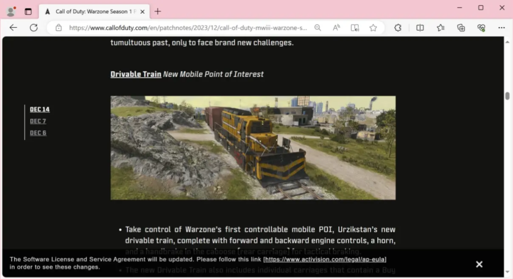513x279 pixels.
Task: Add this page to favorites star
Action: click(x=373, y=28)
